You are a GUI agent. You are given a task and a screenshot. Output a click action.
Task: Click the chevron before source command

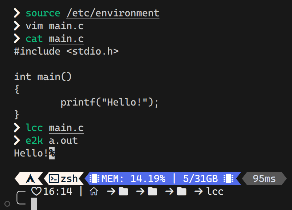17,13
